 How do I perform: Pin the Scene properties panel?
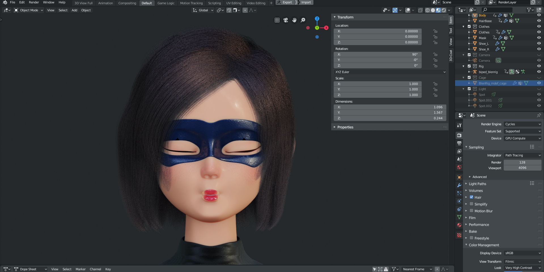pos(539,115)
